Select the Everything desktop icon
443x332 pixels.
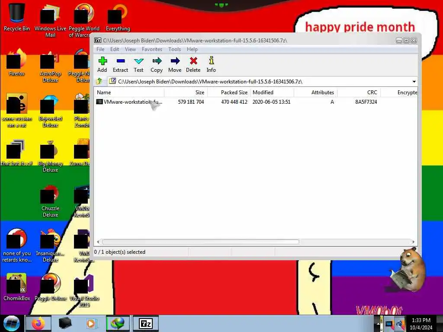tap(118, 16)
